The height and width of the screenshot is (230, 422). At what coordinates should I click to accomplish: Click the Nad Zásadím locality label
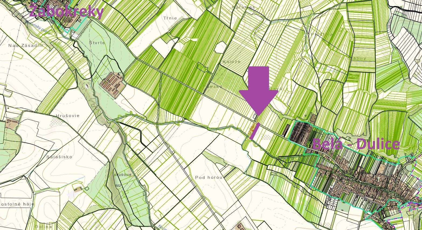26,46
